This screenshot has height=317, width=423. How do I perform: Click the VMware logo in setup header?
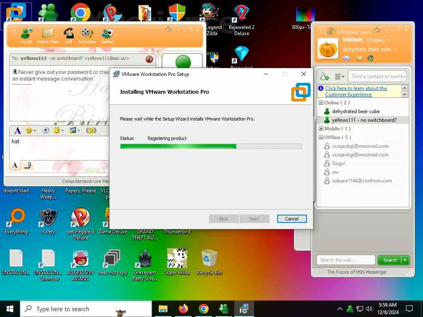(301, 92)
